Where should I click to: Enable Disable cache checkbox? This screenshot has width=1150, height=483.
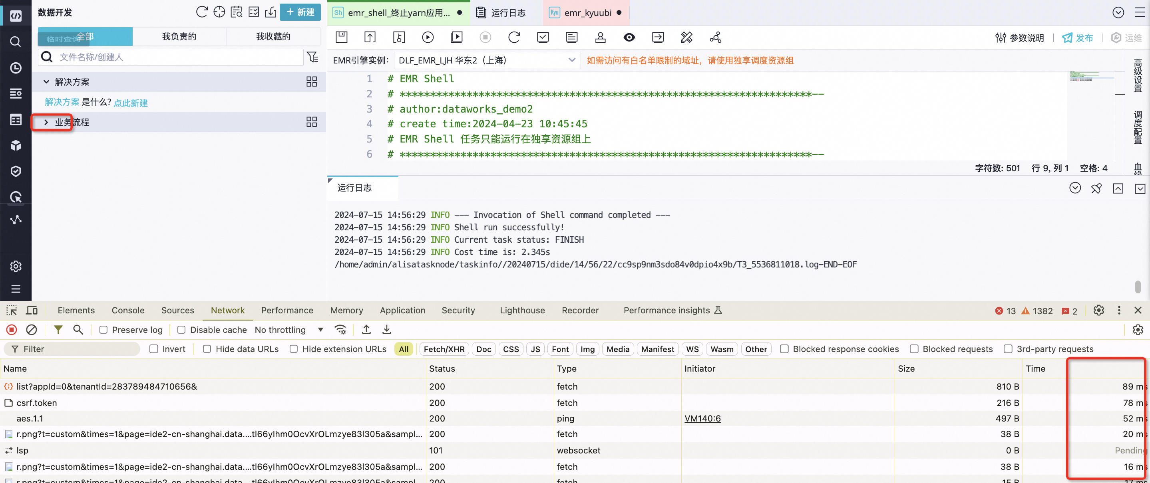pos(181,330)
